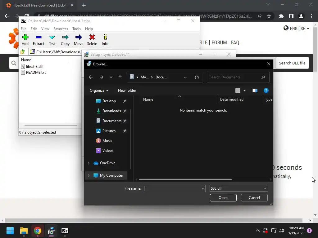Select libssl-3.dll in 7-Zip file list
The height and width of the screenshot is (238, 318).
[x=32, y=66]
